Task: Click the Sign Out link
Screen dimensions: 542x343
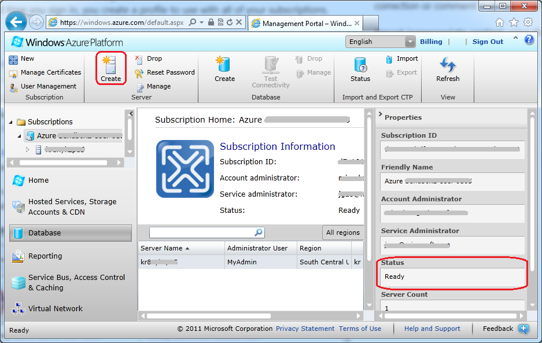Action: (488, 42)
